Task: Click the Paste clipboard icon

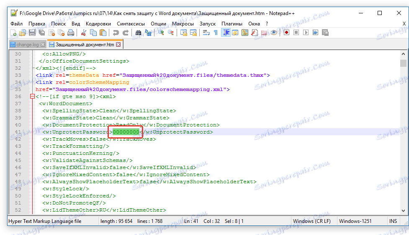Action: [103, 33]
